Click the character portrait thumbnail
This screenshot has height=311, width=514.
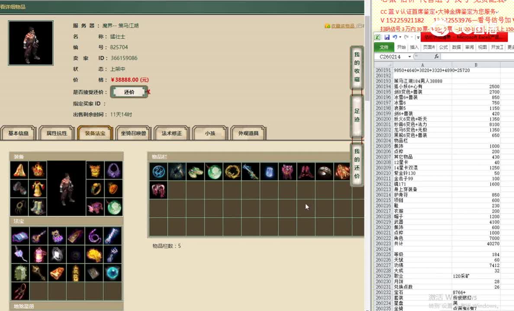point(31,43)
